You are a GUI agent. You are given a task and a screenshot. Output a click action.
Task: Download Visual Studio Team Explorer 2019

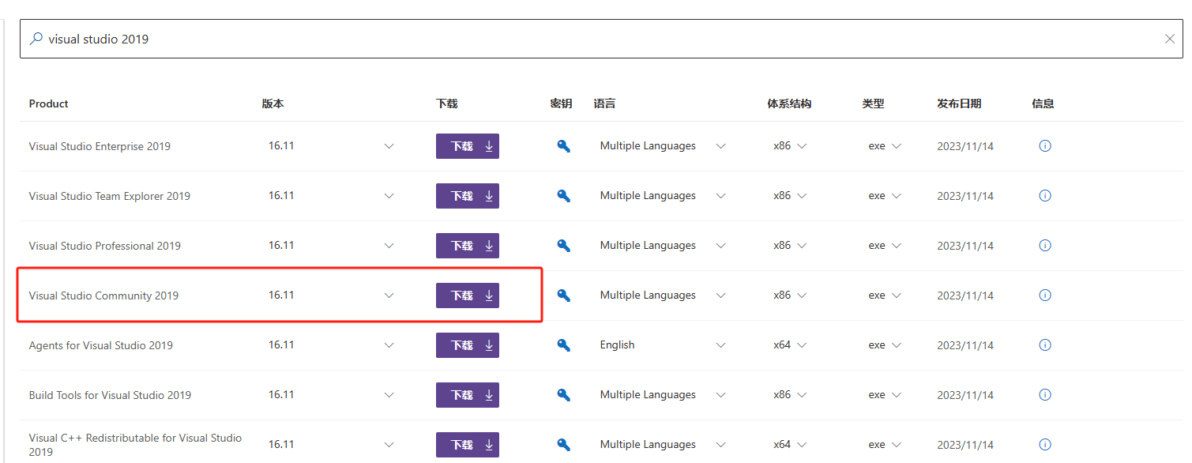[468, 196]
